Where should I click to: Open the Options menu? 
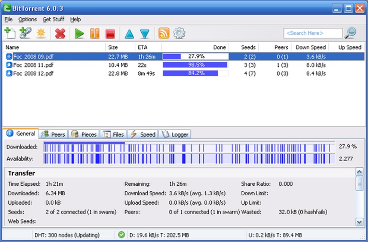(28, 19)
